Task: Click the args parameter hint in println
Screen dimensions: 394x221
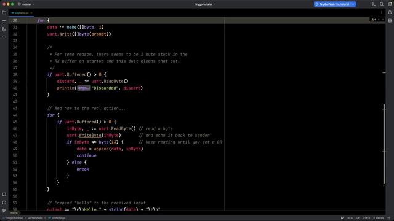Action: [84, 88]
